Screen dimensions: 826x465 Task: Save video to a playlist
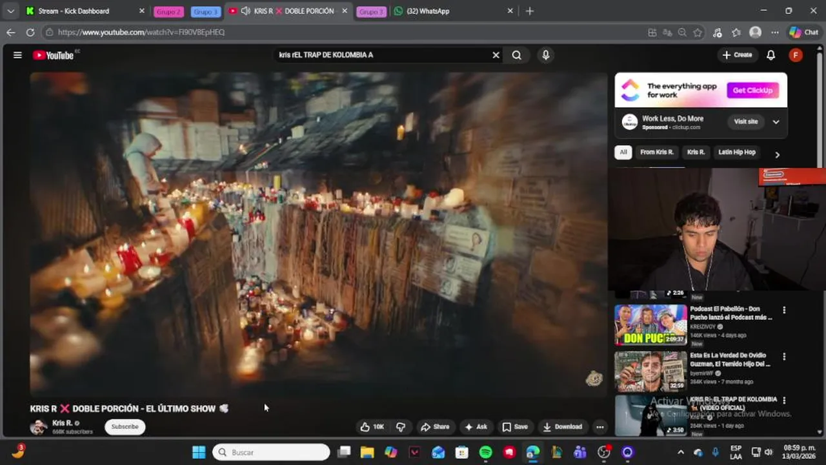(x=515, y=427)
